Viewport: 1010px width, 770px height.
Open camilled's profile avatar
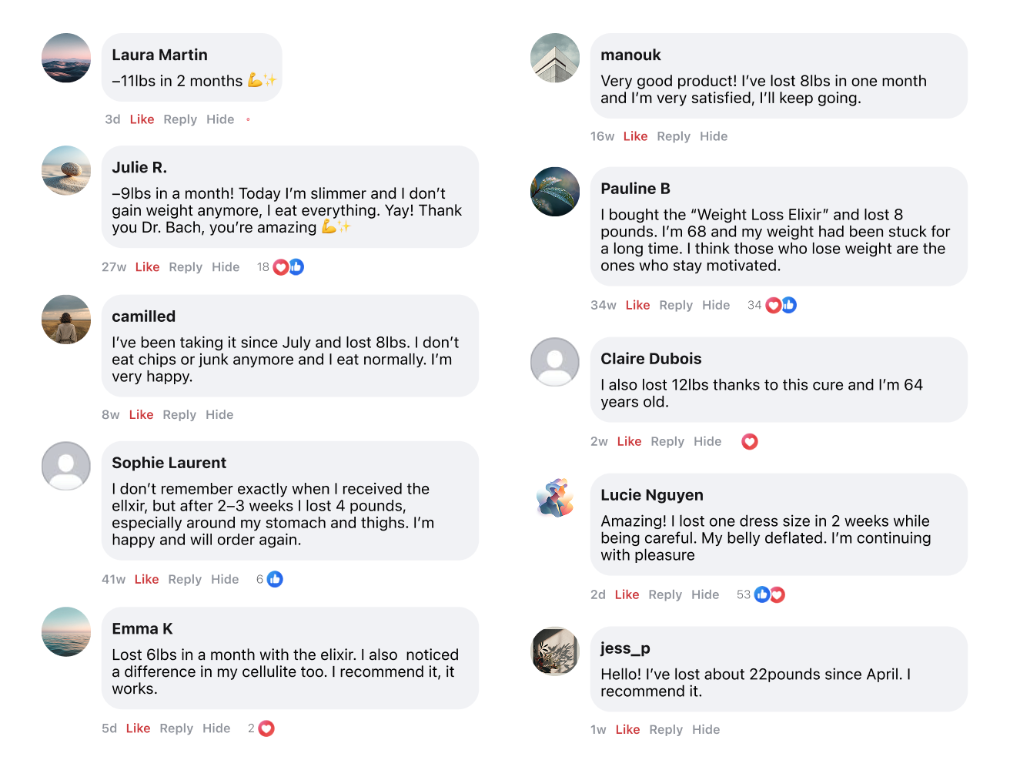tap(66, 320)
